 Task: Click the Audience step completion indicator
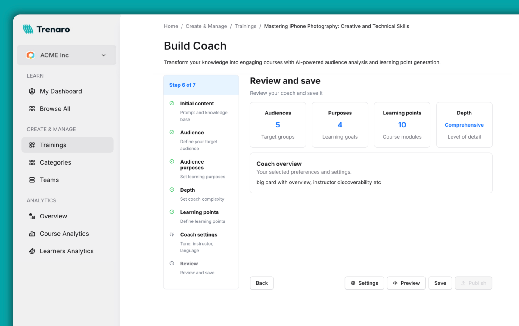(172, 132)
